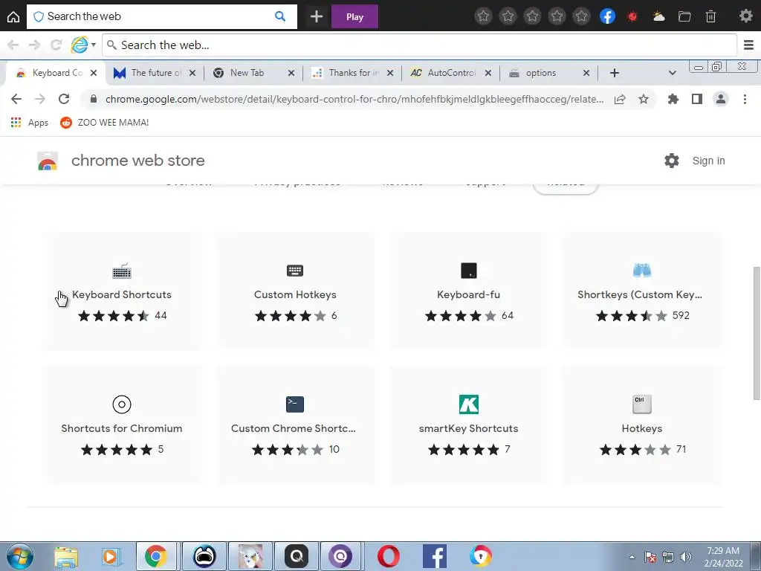Open the Chrome extensions puzzle icon
The image size is (761, 571).
[x=673, y=99]
